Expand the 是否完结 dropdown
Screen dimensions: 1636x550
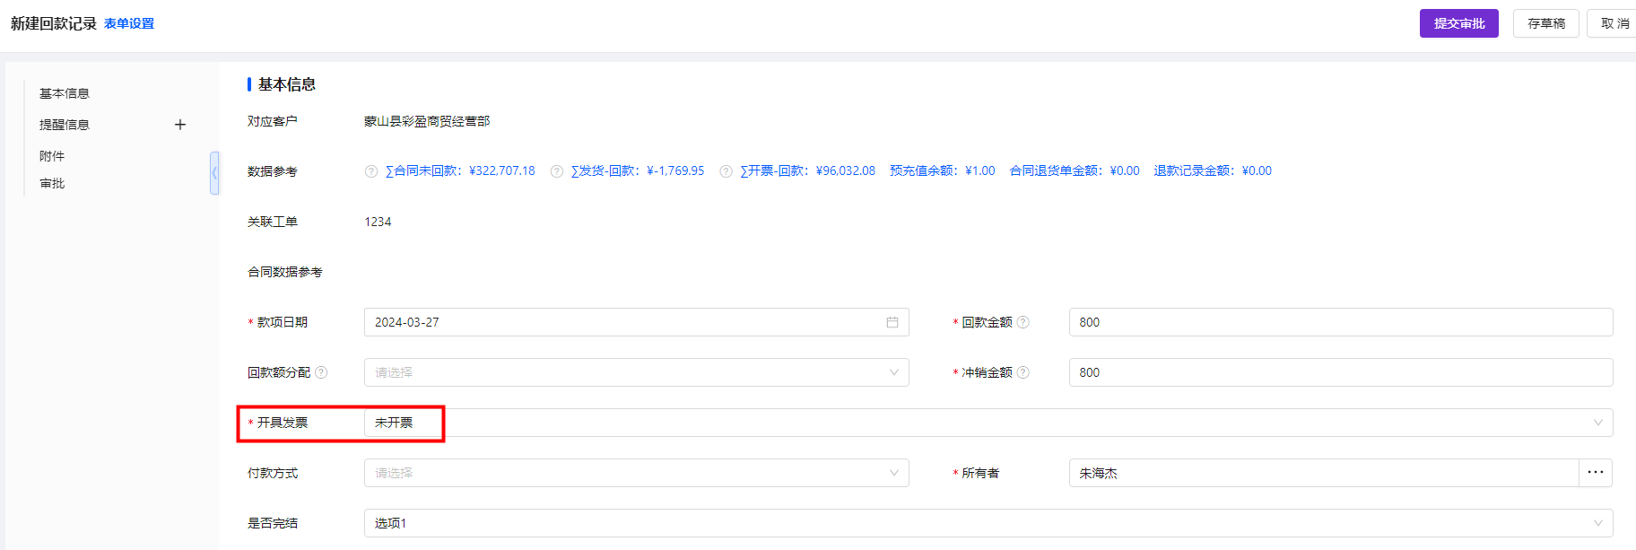(987, 523)
